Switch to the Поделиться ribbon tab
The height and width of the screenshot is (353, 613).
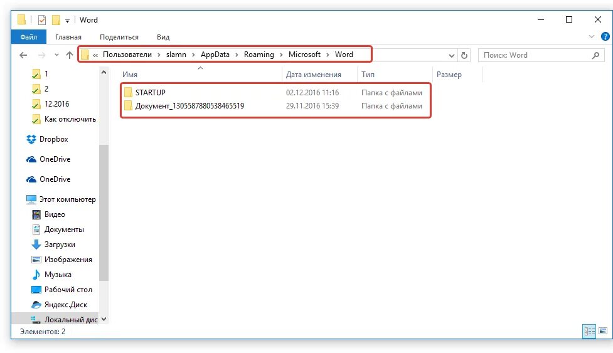pos(119,37)
